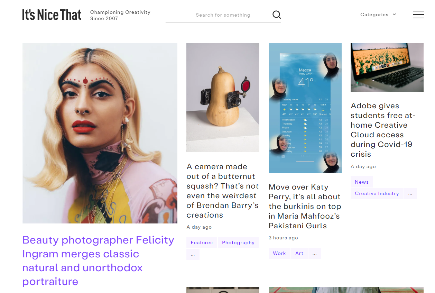This screenshot has height=293, width=435.
Task: Show more tags under Pakistani Gurls article
Action: tap(314, 253)
